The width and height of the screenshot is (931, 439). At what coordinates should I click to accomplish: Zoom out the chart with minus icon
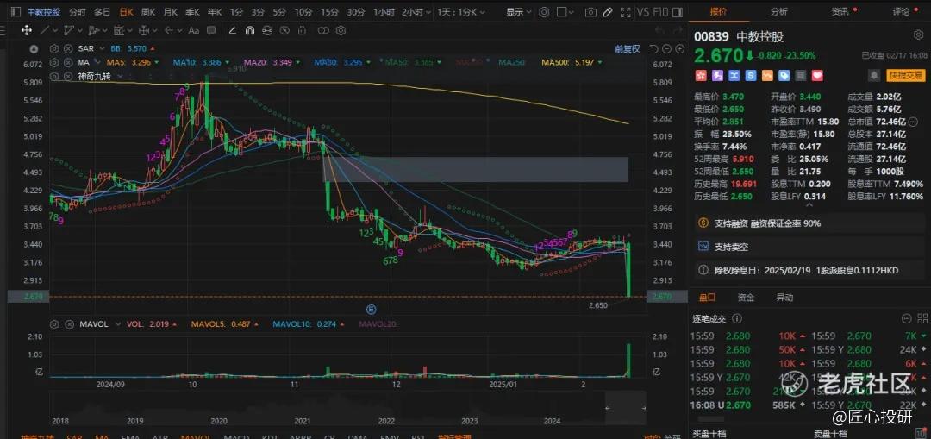pos(667,48)
